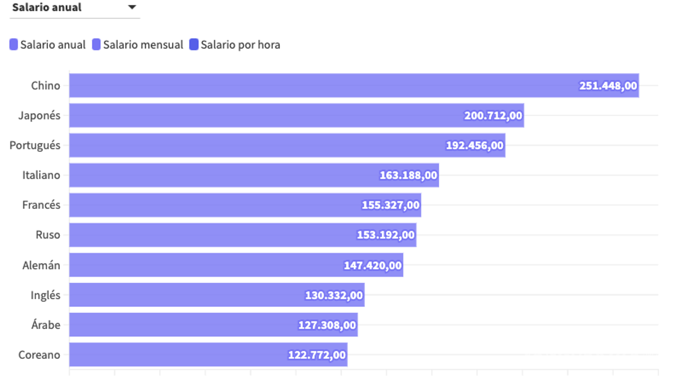The width and height of the screenshot is (676, 380).
Task: Toggle the Salario por hora legend label
Action: (x=241, y=45)
